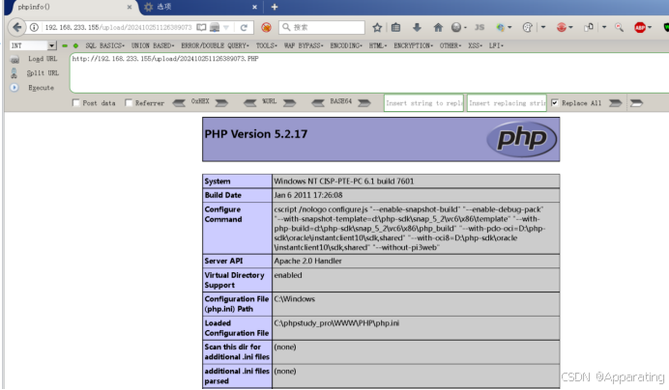
Task: Open the bookmarks list icon
Action: tap(396, 28)
